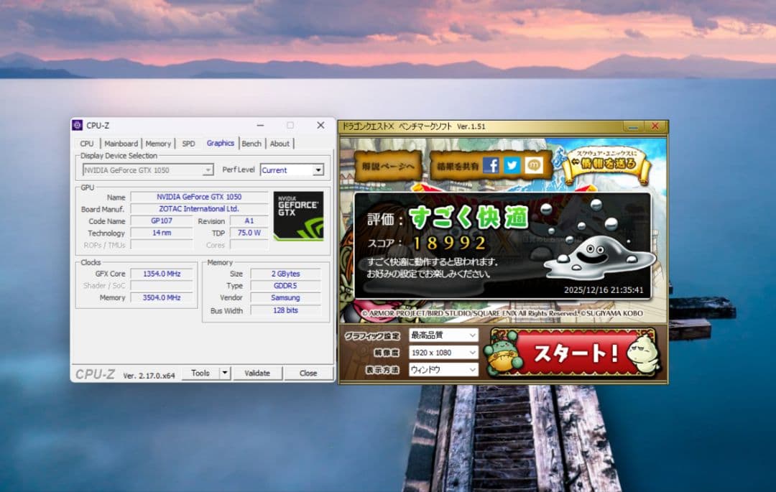776x492 pixels.
Task: Click the Facebook share icon
Action: coord(490,165)
